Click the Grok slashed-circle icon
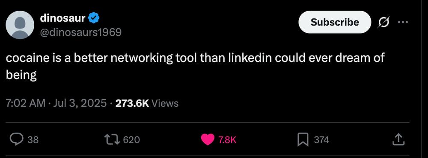 click(383, 22)
